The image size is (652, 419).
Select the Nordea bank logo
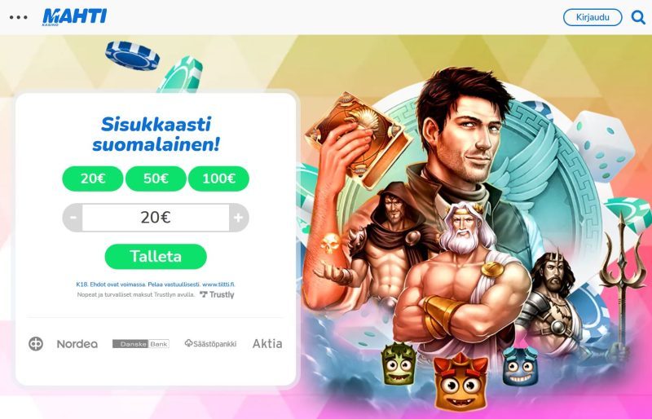[77, 344]
